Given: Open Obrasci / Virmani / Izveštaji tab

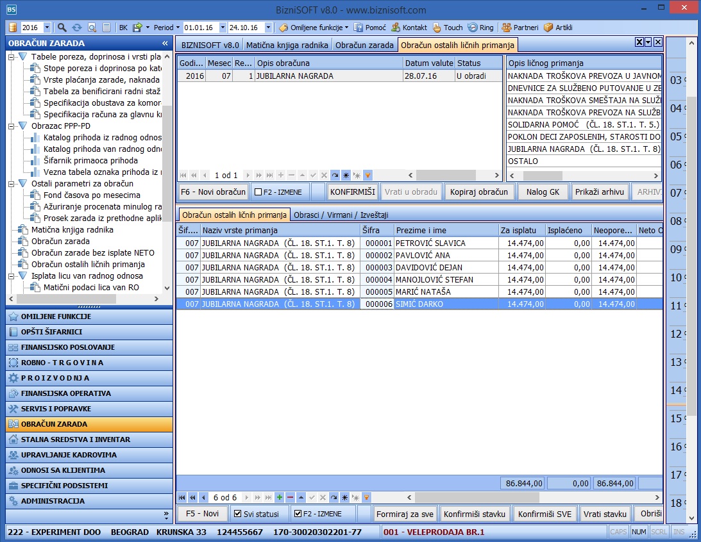Looking at the screenshot, I should pos(341,215).
